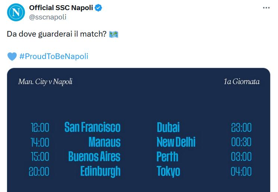The height and width of the screenshot is (192, 278).
Task: Open the match schedule image
Action: [139, 130]
